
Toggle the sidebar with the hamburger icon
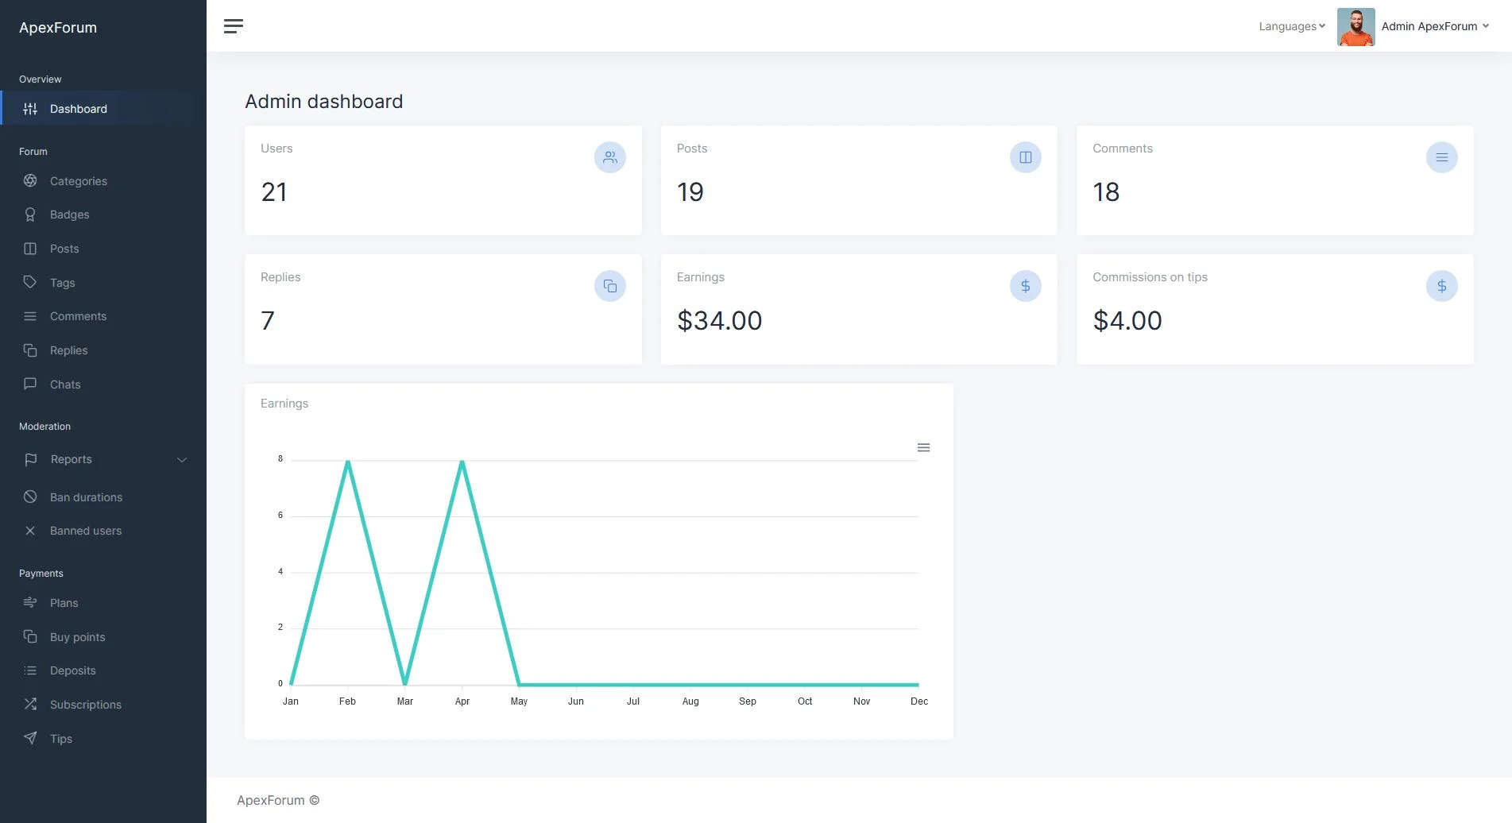(233, 26)
